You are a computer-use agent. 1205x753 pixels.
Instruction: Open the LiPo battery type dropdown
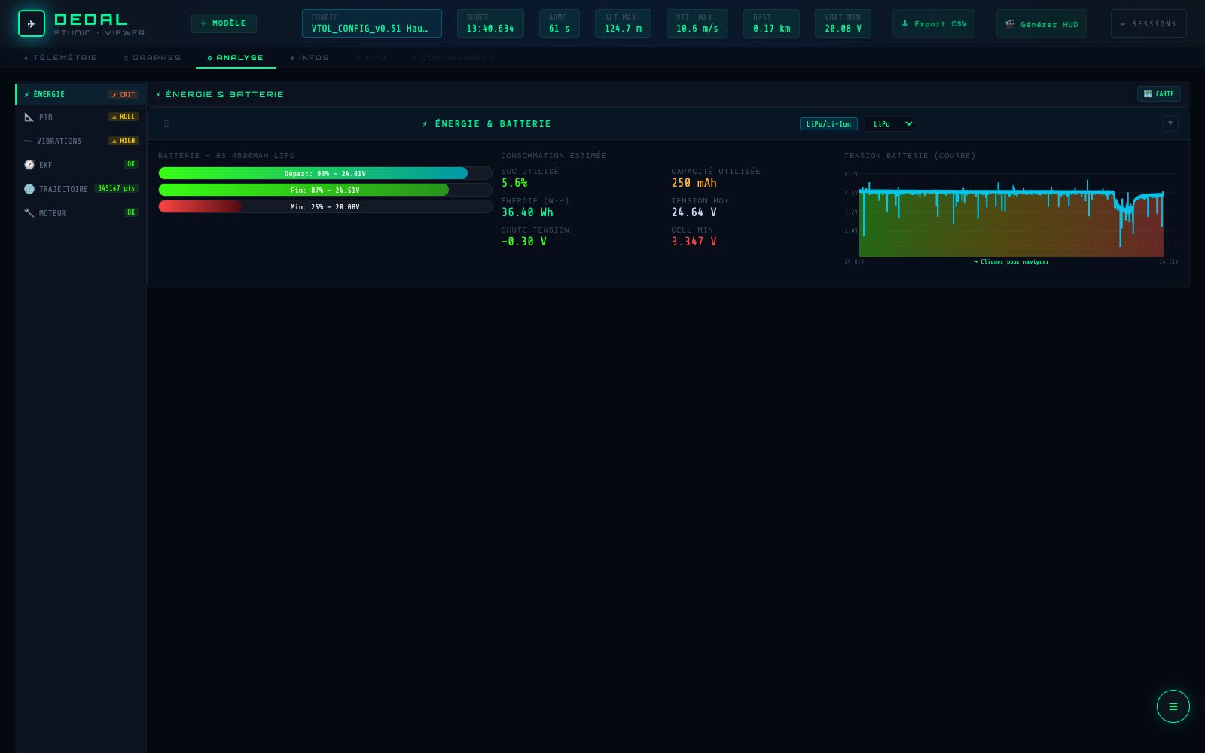889,124
